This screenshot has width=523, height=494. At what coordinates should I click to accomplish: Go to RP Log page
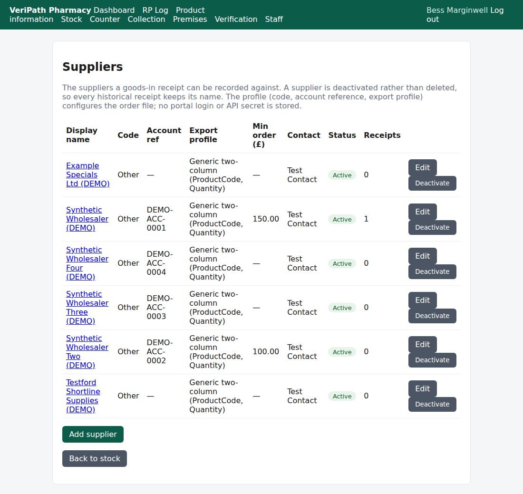pos(155,10)
